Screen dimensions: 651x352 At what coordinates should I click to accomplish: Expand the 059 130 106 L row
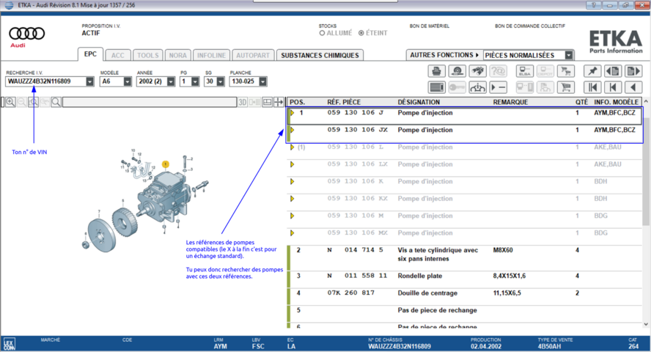pyautogui.click(x=293, y=147)
